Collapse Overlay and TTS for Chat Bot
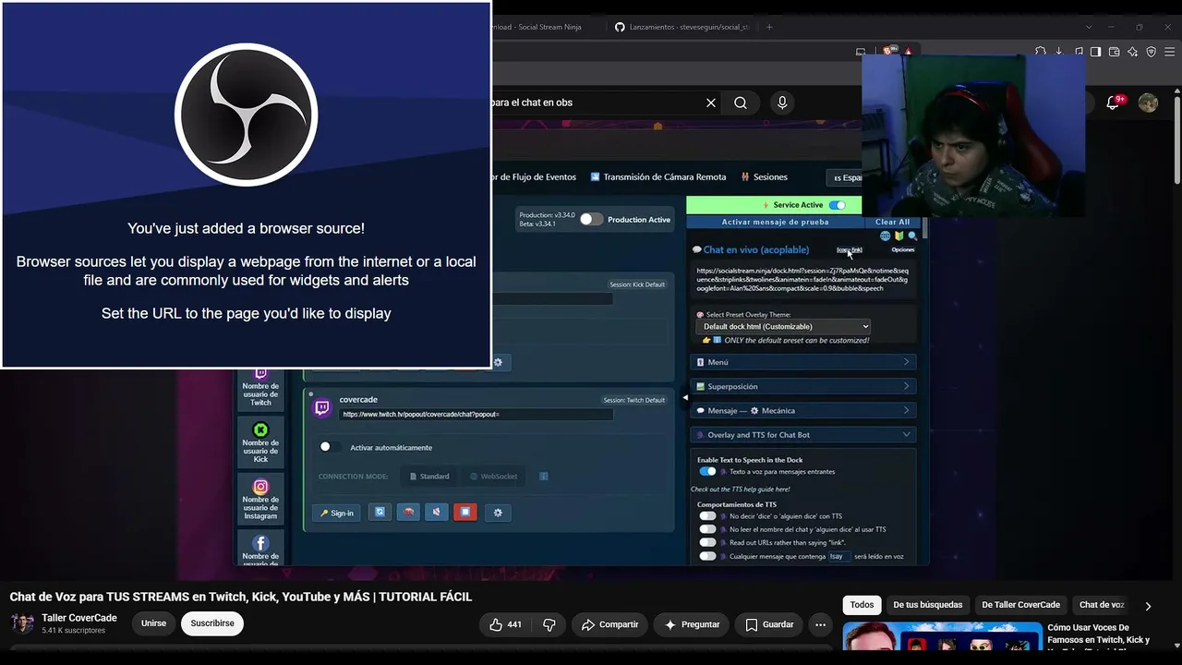This screenshot has height=665, width=1182. pos(802,434)
